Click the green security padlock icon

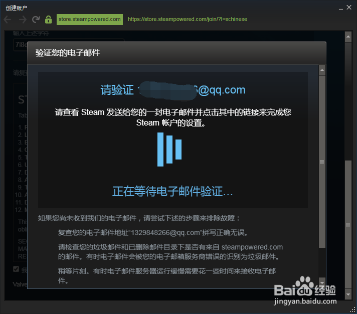click(x=48, y=19)
